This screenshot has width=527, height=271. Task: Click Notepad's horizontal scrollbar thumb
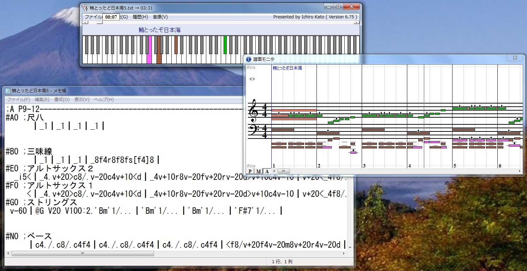83,254
